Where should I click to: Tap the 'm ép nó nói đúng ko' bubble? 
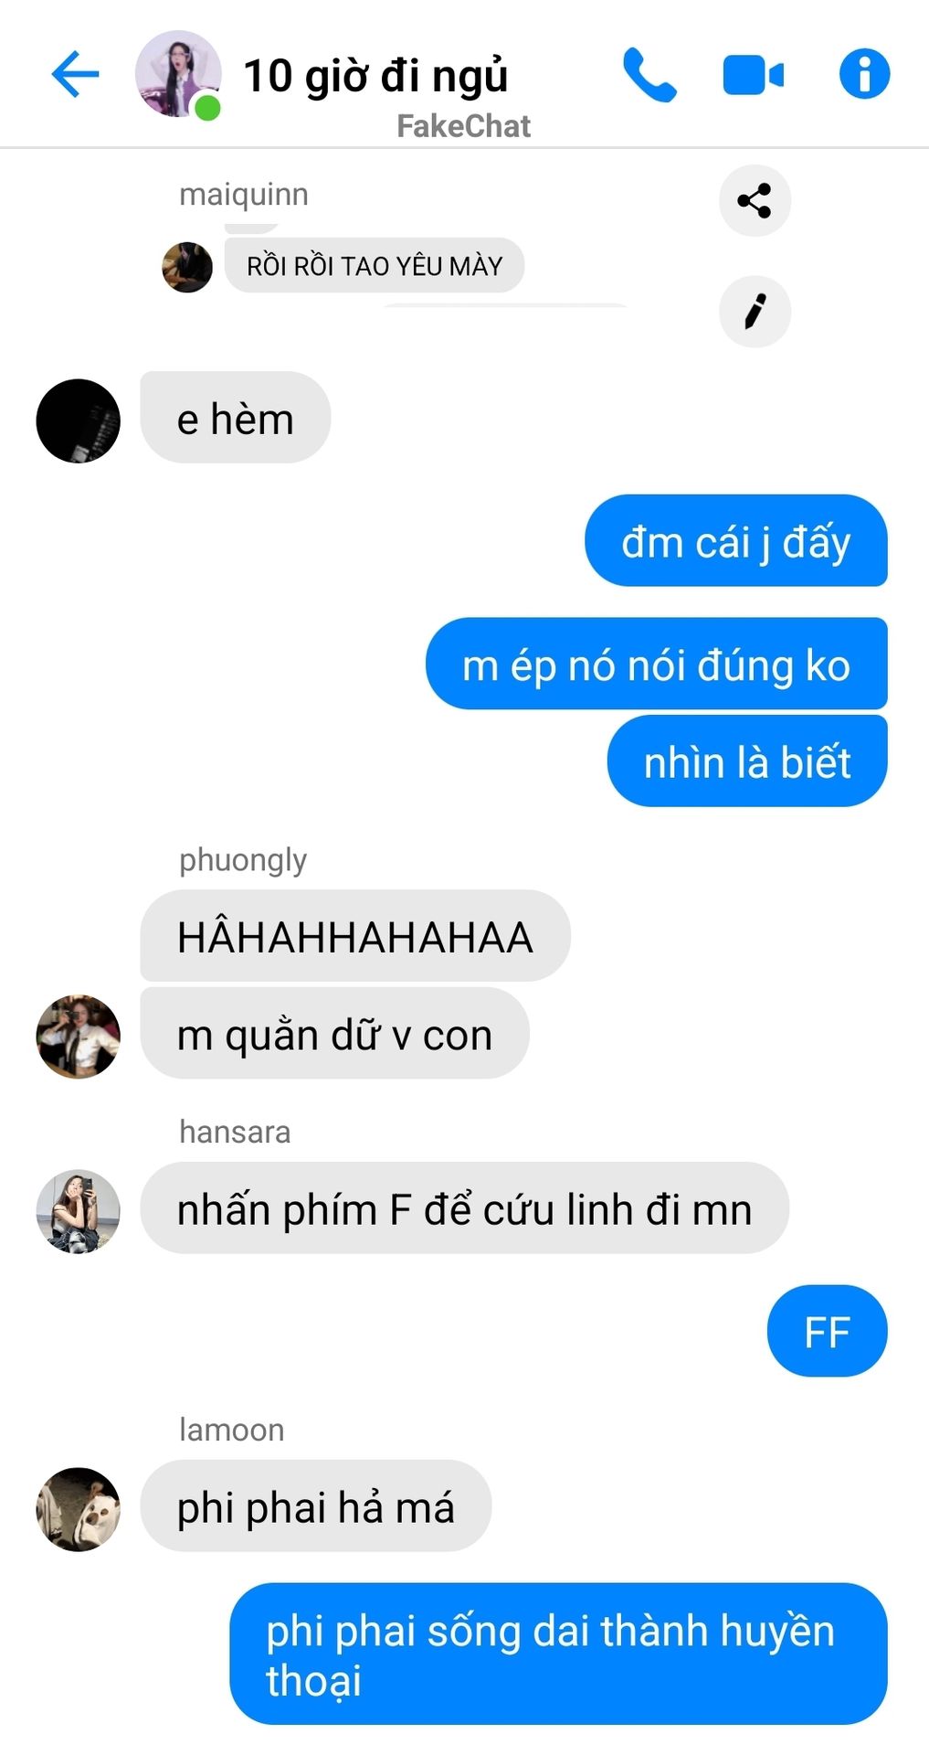pos(657,664)
